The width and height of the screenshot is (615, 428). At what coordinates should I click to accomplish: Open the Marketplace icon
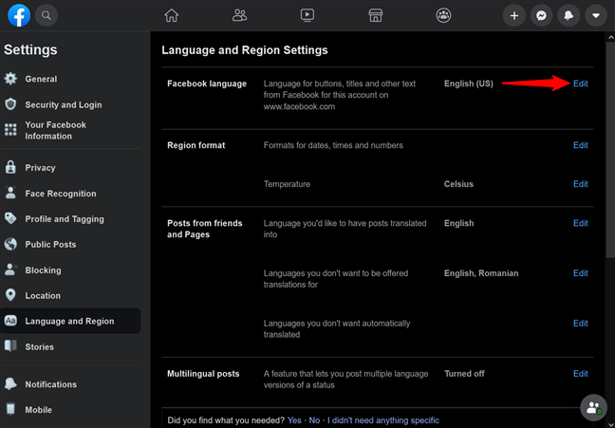375,15
